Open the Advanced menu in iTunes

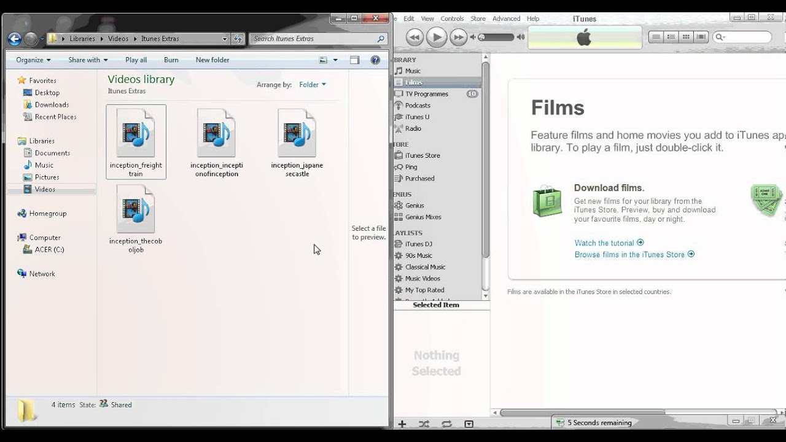[x=506, y=19]
